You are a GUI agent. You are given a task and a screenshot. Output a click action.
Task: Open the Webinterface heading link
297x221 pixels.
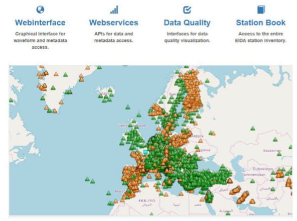(40, 23)
